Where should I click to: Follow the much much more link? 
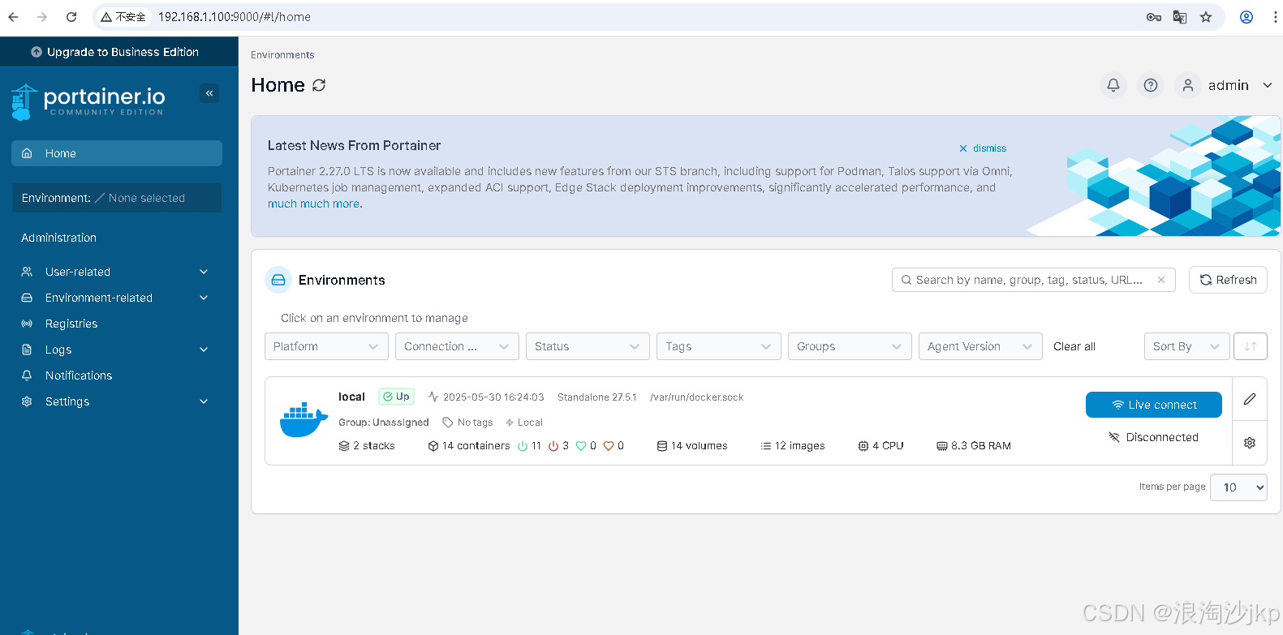313,204
